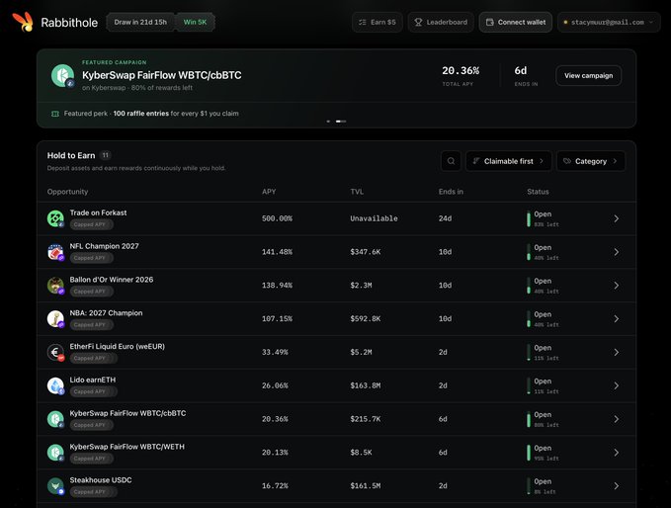Click the NBA: 2027 Champion trophy icon
This screenshot has width=671, height=508.
pyautogui.click(x=55, y=318)
